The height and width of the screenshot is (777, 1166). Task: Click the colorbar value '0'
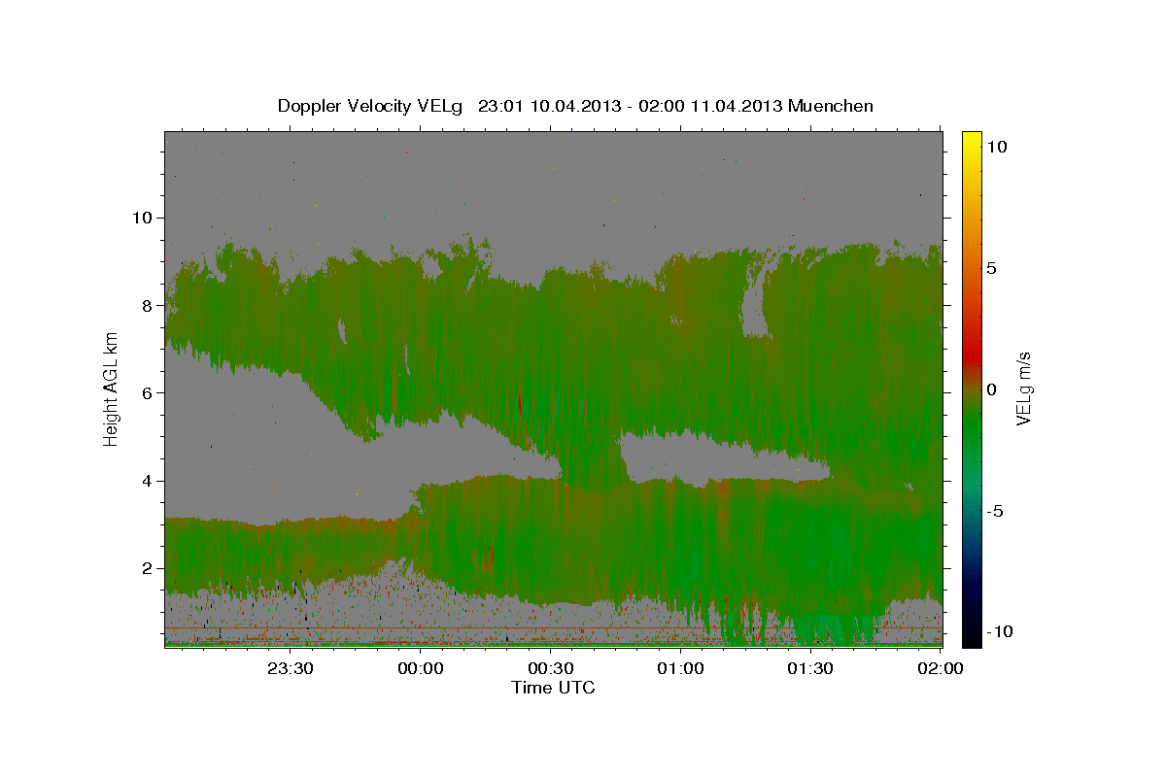click(992, 388)
